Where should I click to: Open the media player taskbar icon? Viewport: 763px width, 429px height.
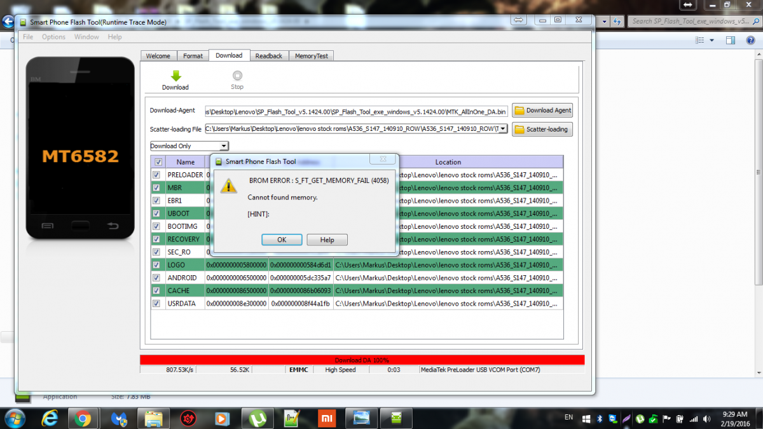222,418
